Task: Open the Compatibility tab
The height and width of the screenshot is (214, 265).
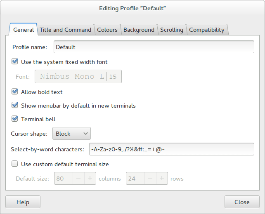Action: (206, 30)
